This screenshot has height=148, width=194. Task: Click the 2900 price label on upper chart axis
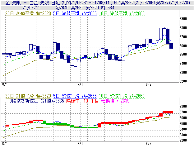(x=183, y=19)
